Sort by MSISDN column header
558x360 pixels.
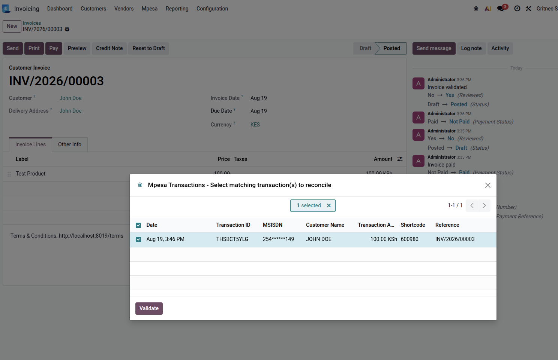[273, 225]
